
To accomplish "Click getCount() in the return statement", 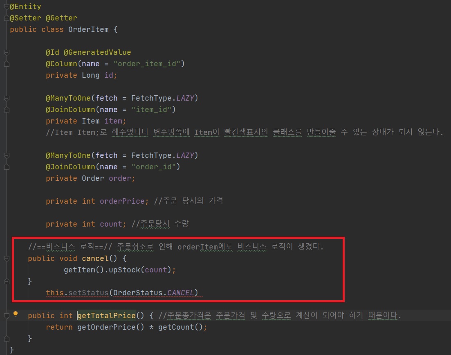I will point(180,327).
